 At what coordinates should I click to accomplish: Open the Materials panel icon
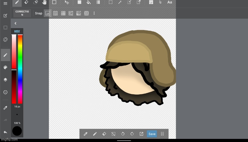pos(5,92)
